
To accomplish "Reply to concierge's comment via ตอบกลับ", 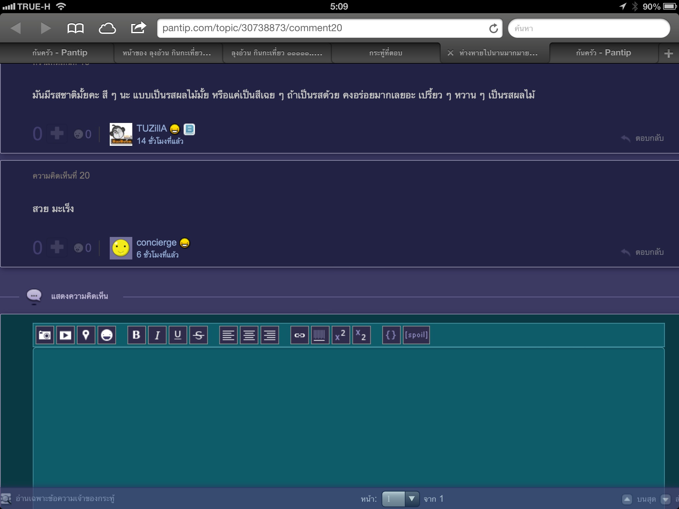I will [643, 252].
